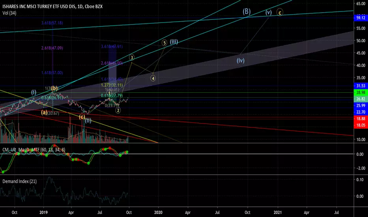Select the (B) wave label
This screenshot has width=368, height=217.
(247, 11)
